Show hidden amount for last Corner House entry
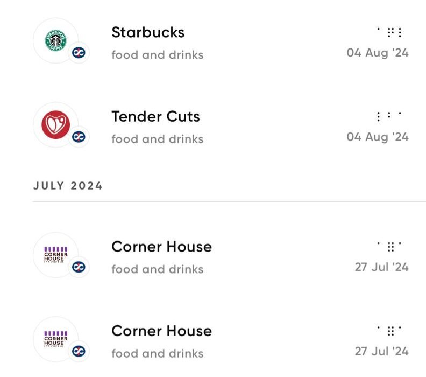Viewport: 426px width, 377px height. 390,331
